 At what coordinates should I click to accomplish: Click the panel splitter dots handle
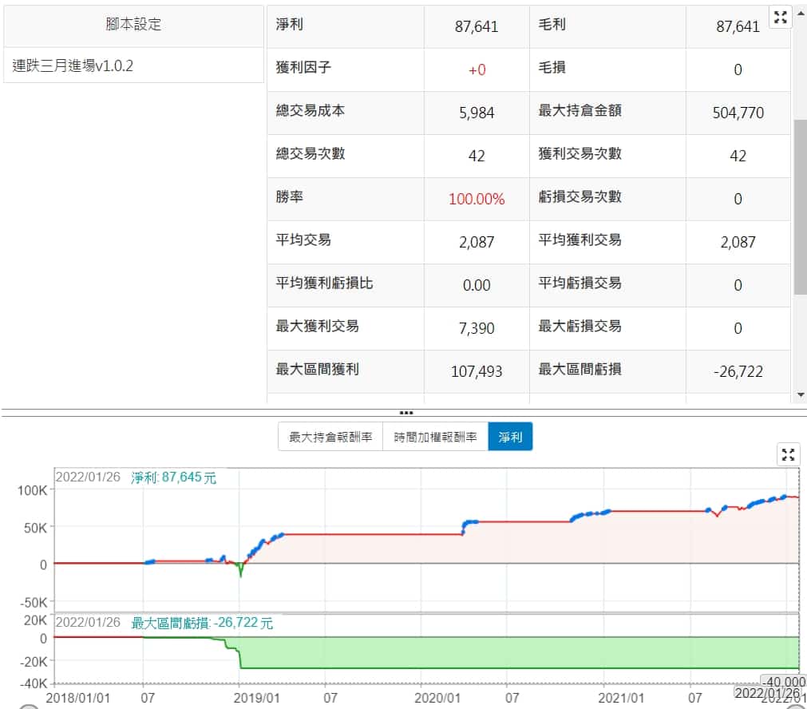pyautogui.click(x=405, y=413)
